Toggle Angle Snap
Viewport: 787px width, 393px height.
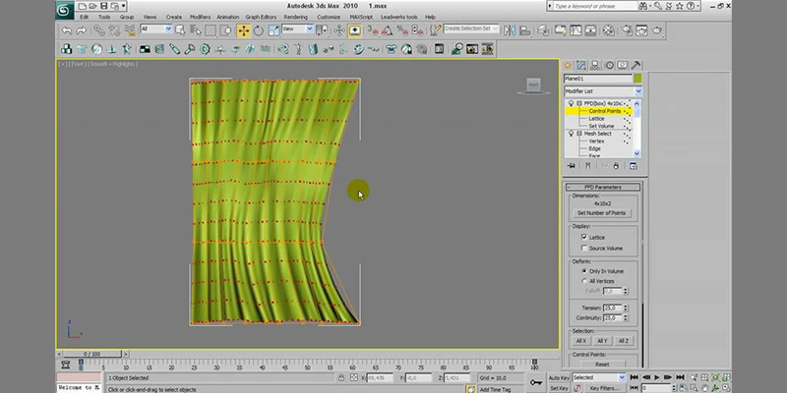[x=387, y=30]
